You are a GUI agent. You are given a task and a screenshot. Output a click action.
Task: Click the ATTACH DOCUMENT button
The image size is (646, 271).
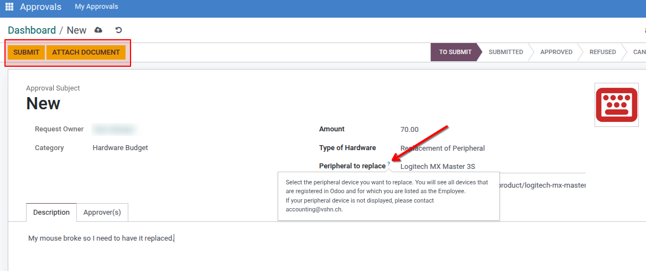point(86,52)
